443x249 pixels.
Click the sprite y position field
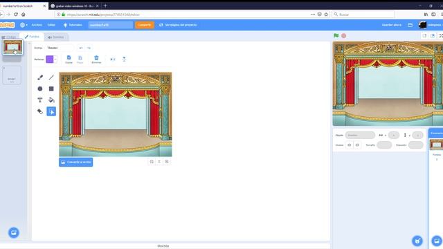click(417, 136)
